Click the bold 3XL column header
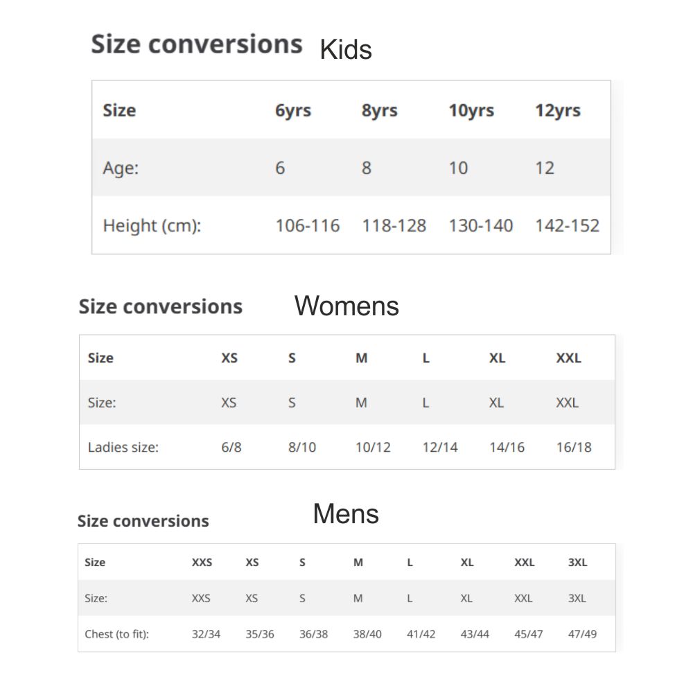 [x=577, y=562]
